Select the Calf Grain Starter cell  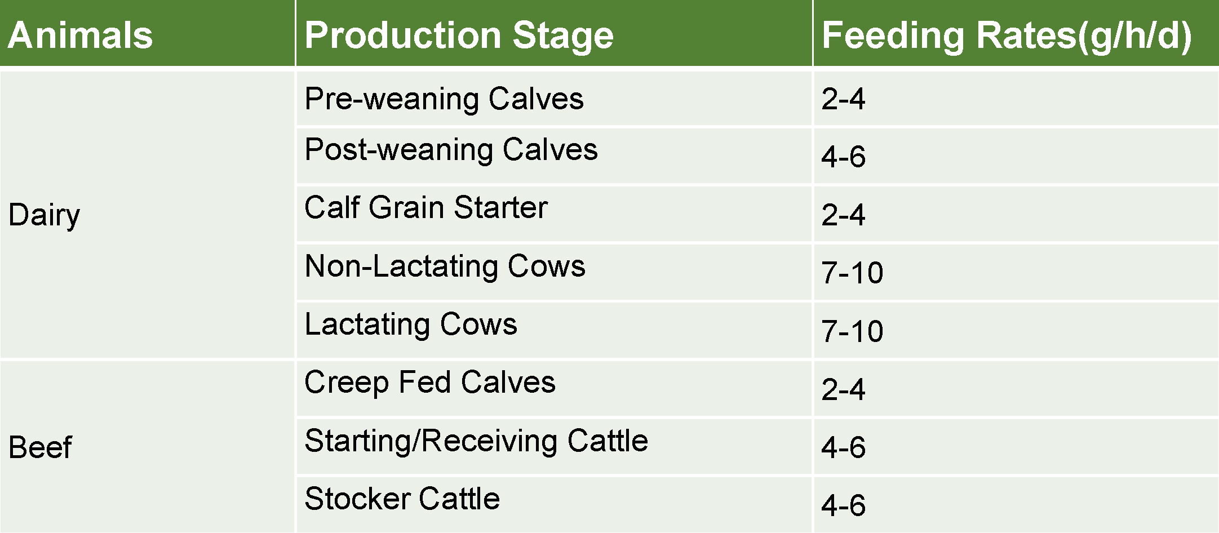pos(554,214)
